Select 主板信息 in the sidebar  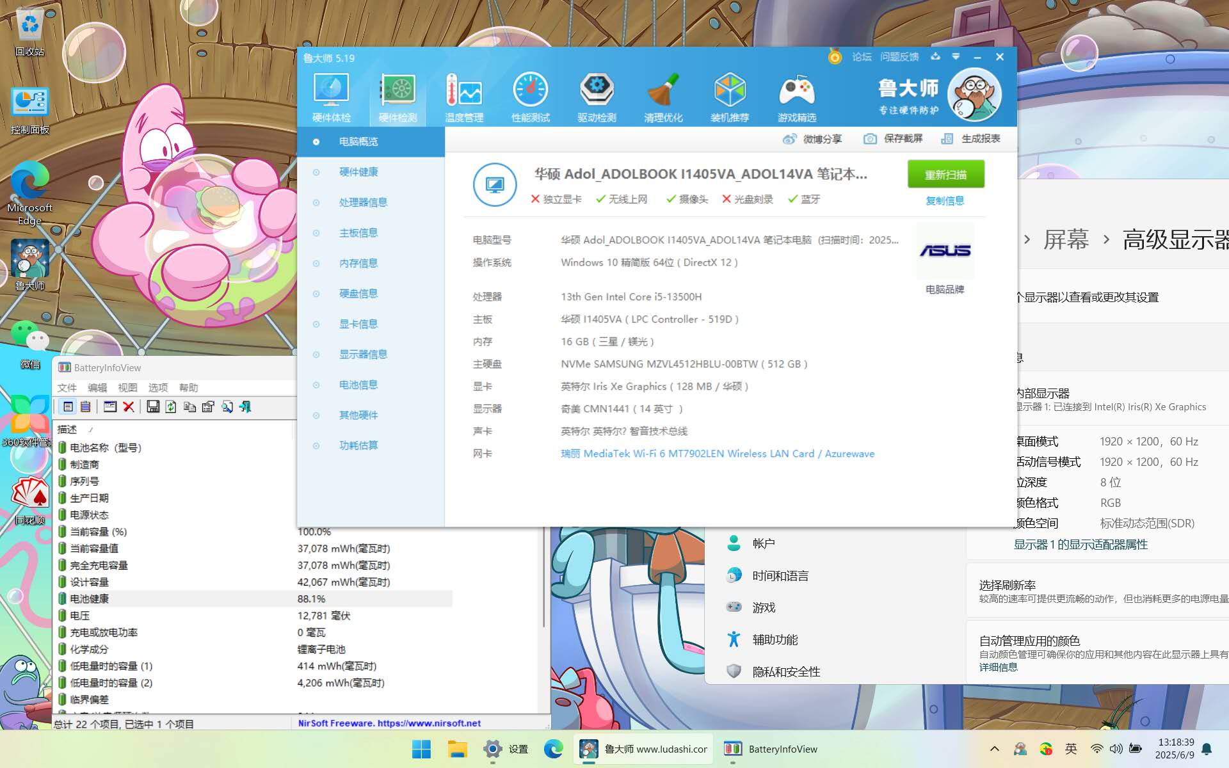371,233
